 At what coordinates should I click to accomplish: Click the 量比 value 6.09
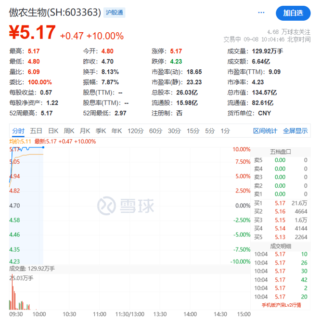pyautogui.click(x=34, y=72)
